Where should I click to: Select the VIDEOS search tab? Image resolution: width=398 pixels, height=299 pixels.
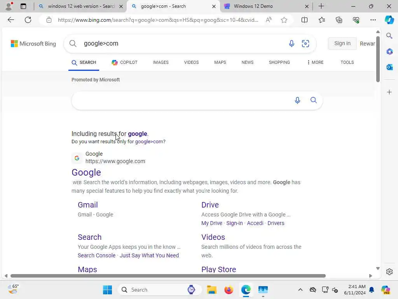click(191, 62)
